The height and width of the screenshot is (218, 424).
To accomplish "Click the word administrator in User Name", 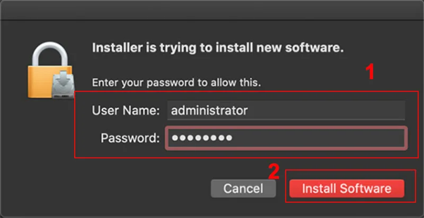I will 209,110.
